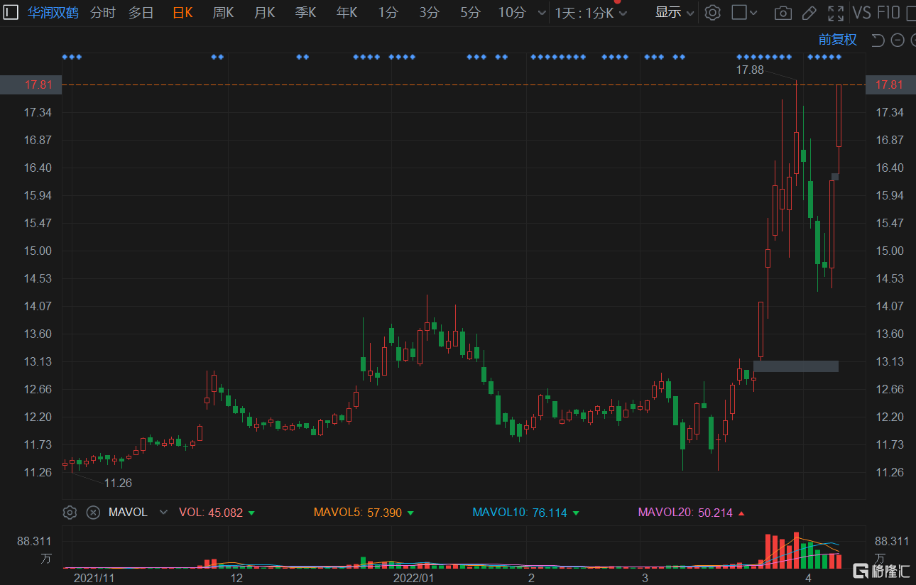The width and height of the screenshot is (916, 585).
Task: Click the 2022/01 date label
Action: click(414, 578)
